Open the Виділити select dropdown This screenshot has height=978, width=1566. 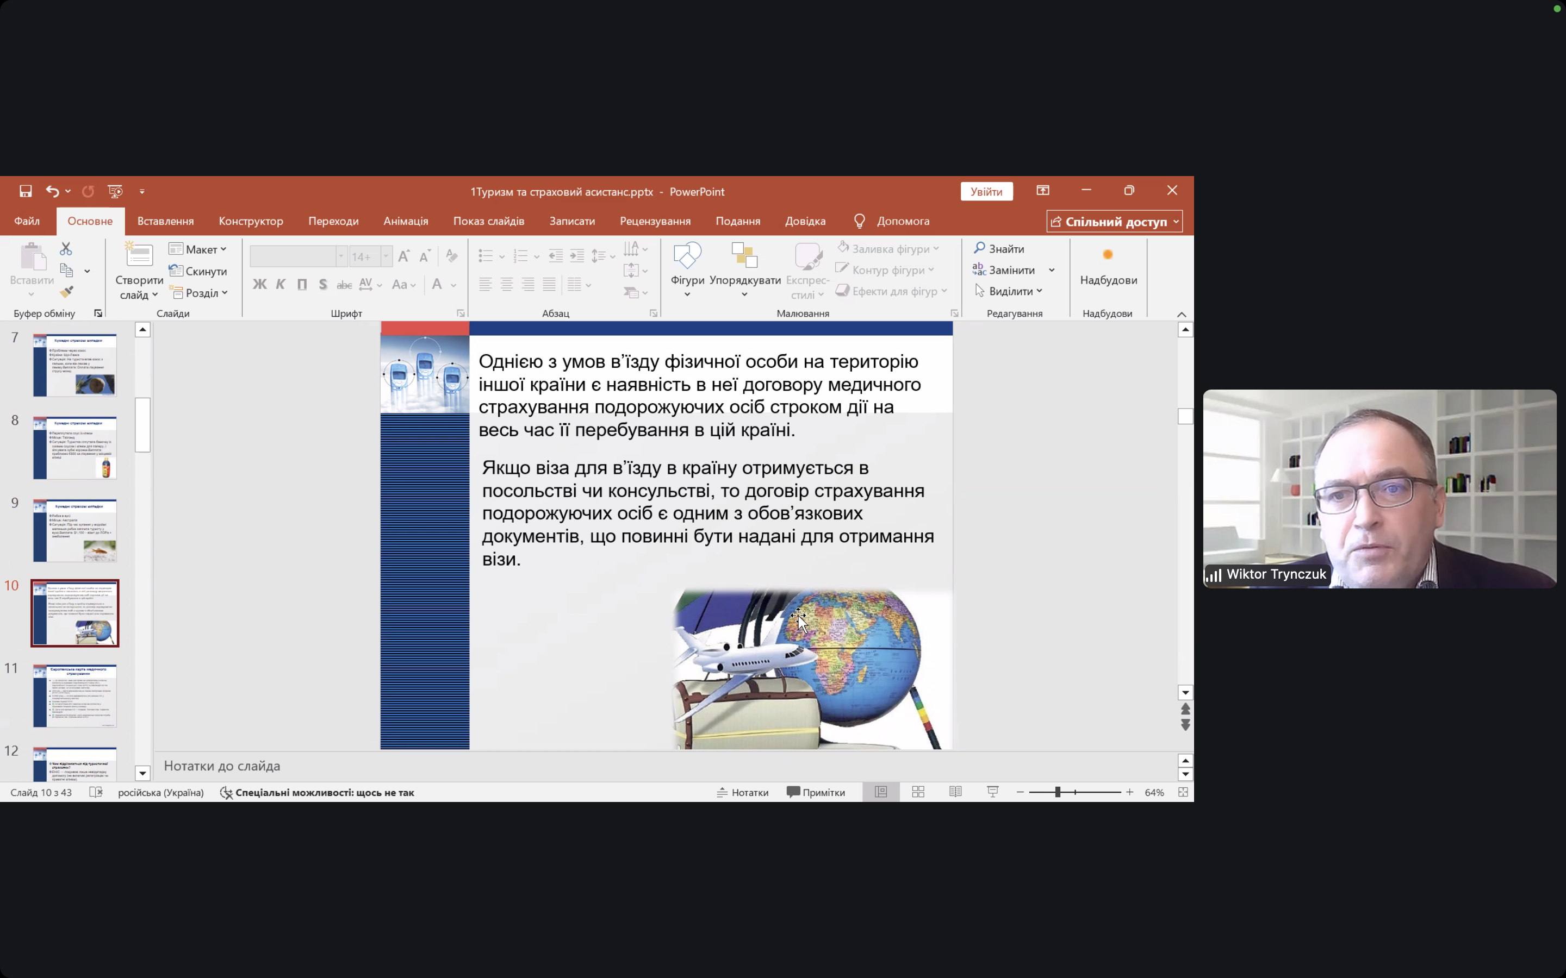1009,291
